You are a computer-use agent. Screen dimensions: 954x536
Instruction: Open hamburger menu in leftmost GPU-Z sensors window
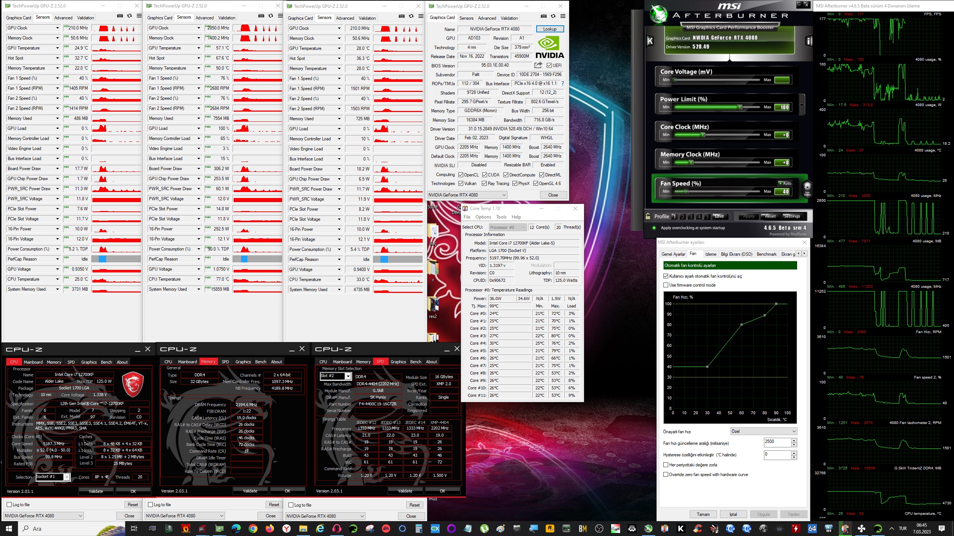139,16
